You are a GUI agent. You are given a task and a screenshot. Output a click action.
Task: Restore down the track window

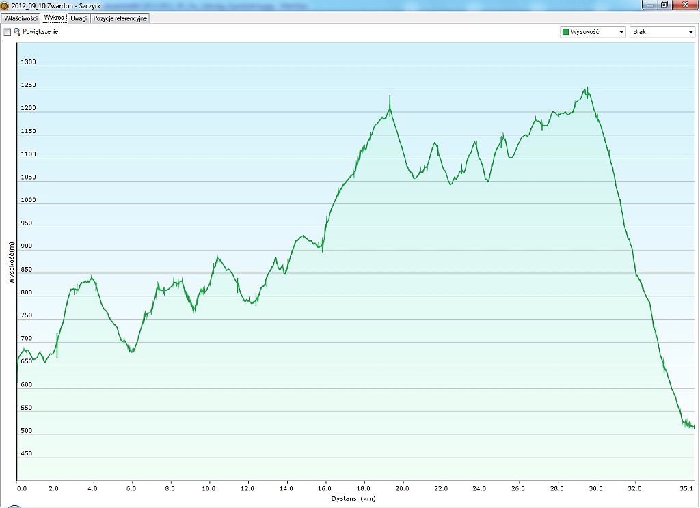664,4
